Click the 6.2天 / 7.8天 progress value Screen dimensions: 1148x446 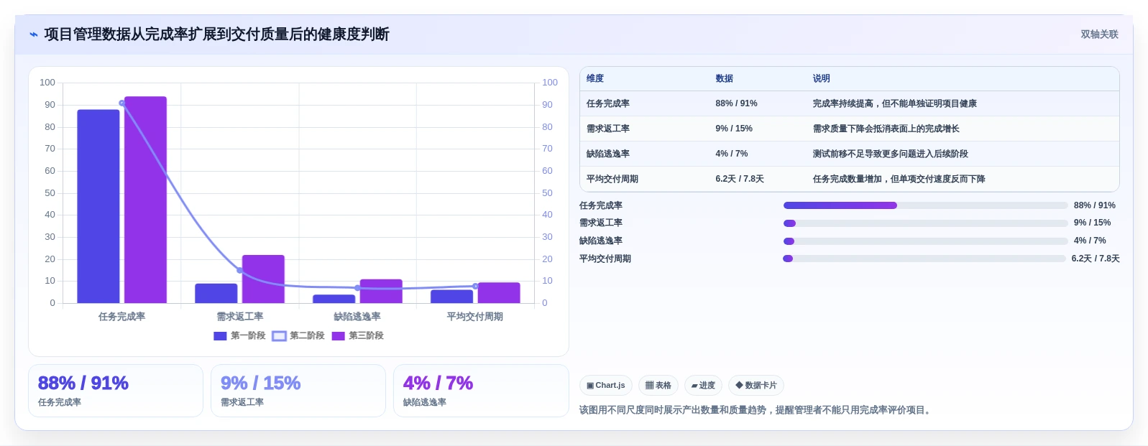(1096, 259)
